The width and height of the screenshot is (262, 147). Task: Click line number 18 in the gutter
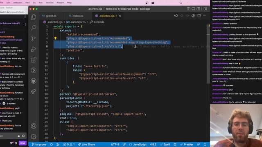46,94
